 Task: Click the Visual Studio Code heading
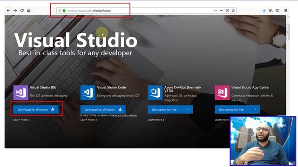coord(111,87)
